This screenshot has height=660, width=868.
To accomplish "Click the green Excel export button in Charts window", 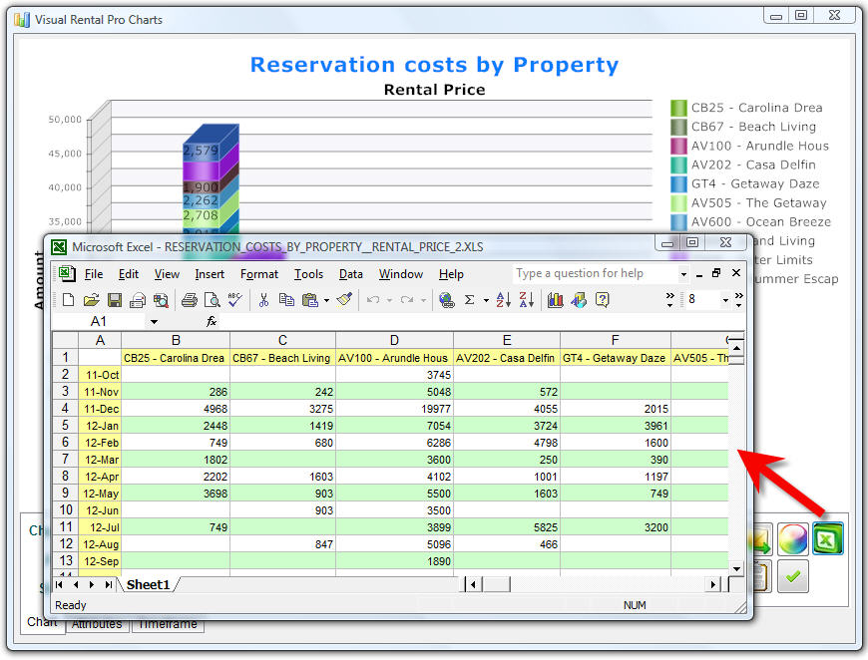I will [828, 538].
